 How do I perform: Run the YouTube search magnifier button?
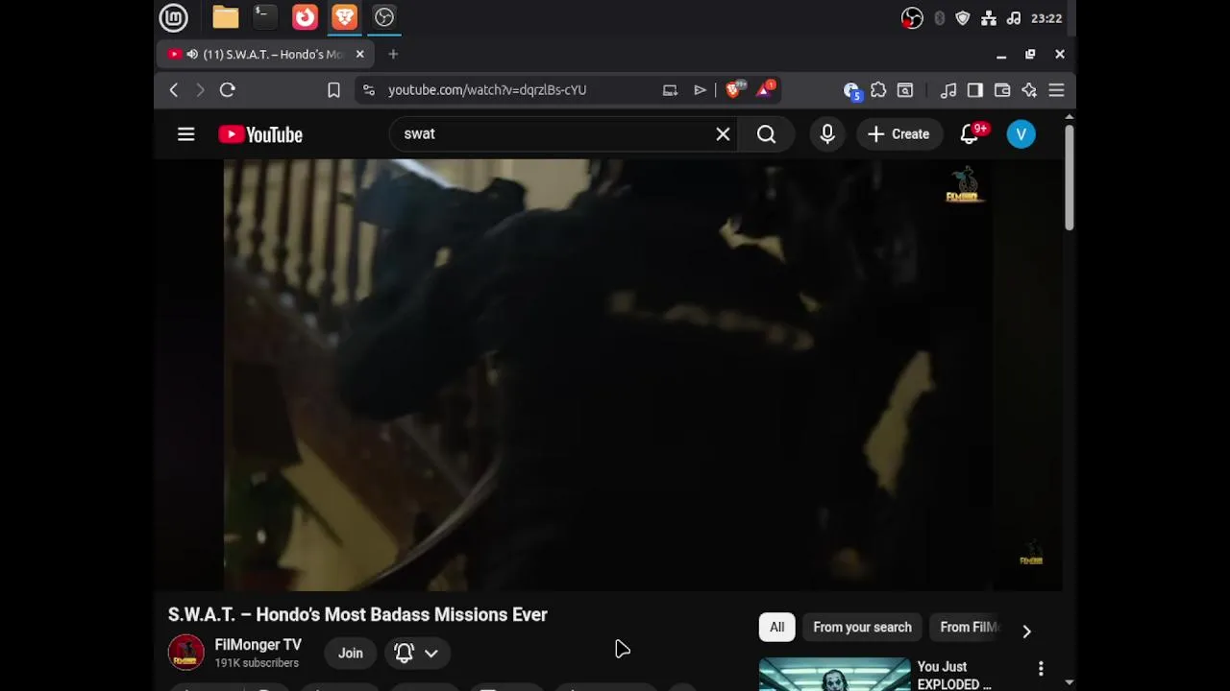[x=767, y=134]
